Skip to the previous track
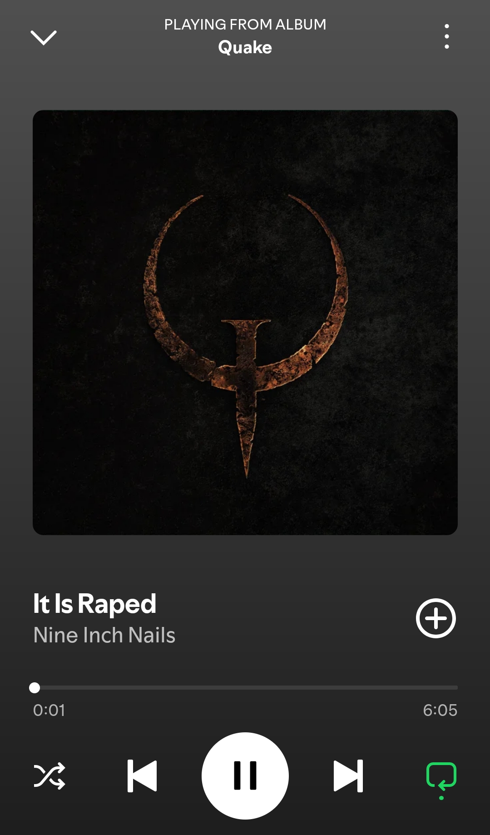The image size is (490, 835). click(x=142, y=776)
